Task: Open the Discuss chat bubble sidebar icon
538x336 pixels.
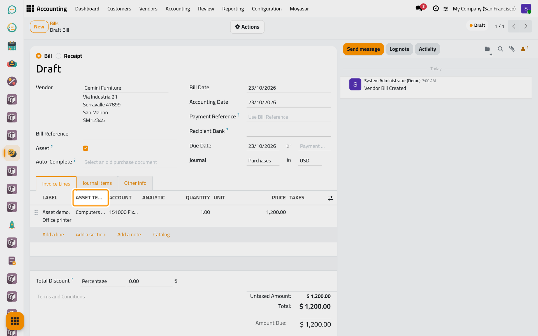Action: (12, 10)
